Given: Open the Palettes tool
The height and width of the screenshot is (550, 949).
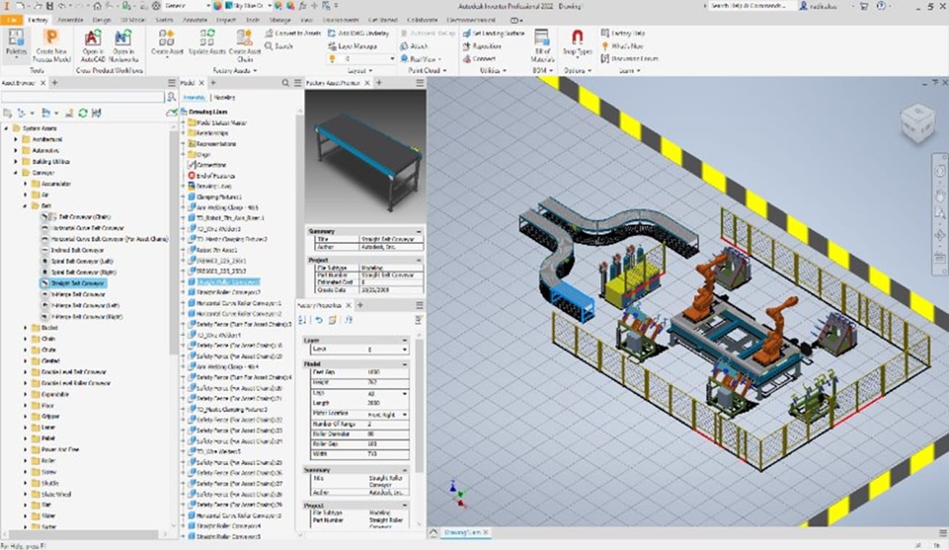Looking at the screenshot, I should pyautogui.click(x=16, y=43).
